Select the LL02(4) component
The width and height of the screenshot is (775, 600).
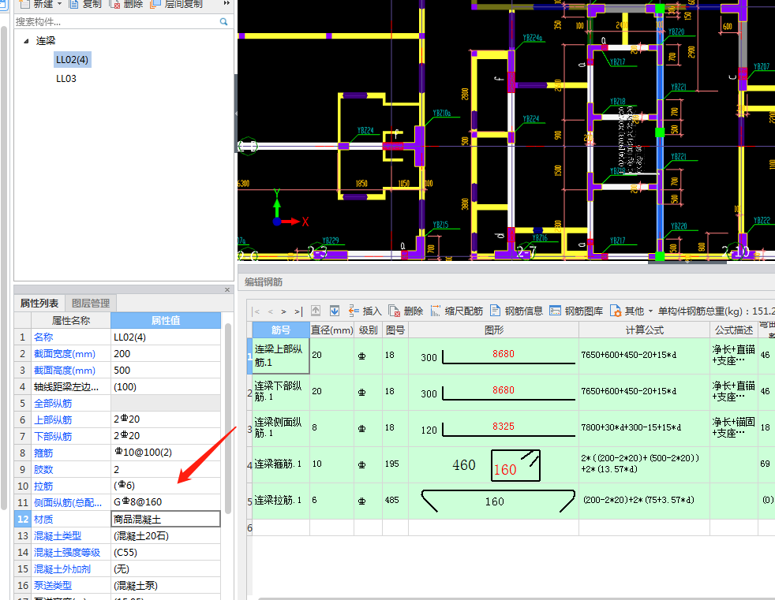(72, 60)
